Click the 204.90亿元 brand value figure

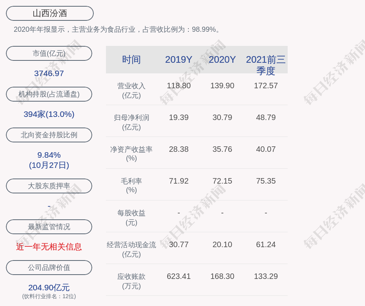click(49, 288)
